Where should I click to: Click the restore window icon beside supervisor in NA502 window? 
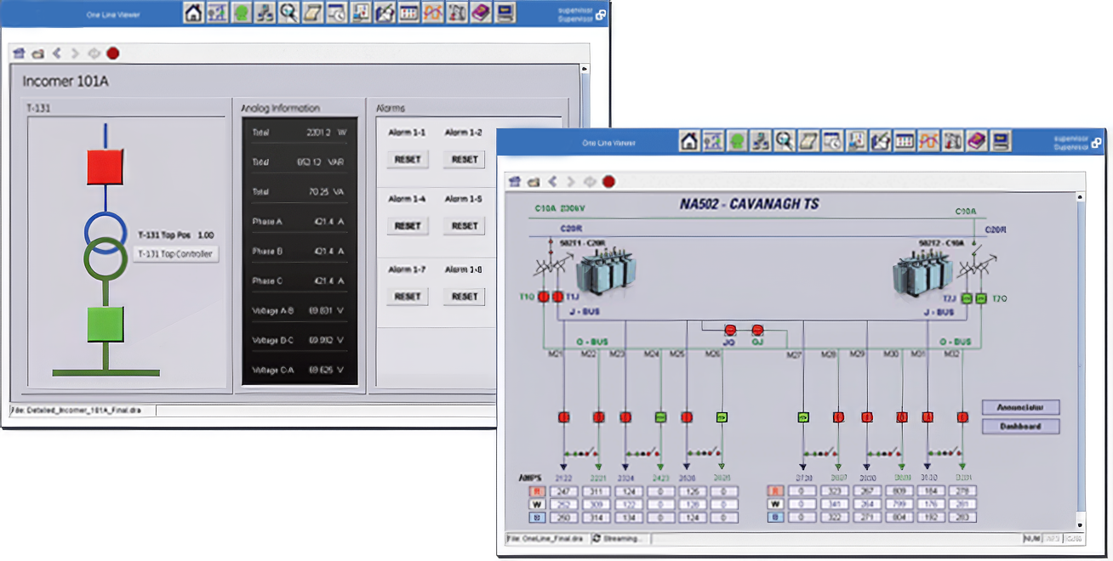pyautogui.click(x=1098, y=143)
